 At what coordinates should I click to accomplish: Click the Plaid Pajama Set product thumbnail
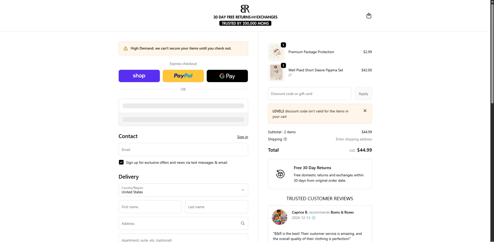click(x=276, y=72)
